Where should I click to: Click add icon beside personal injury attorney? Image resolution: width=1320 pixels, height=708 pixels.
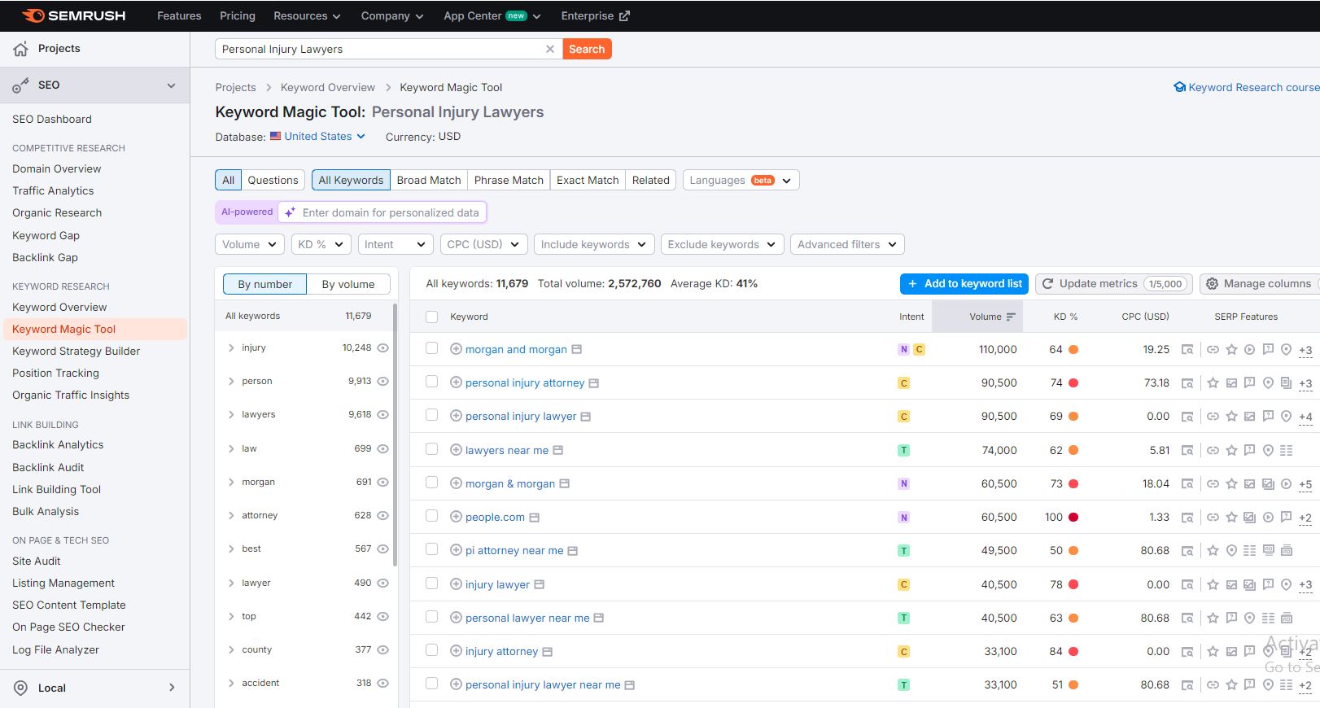[x=456, y=382]
